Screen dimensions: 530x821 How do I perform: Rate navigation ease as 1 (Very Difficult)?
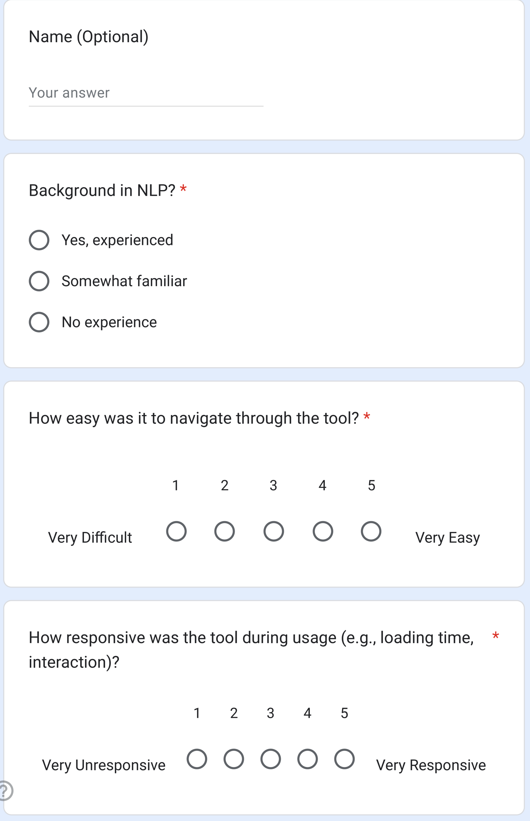176,531
